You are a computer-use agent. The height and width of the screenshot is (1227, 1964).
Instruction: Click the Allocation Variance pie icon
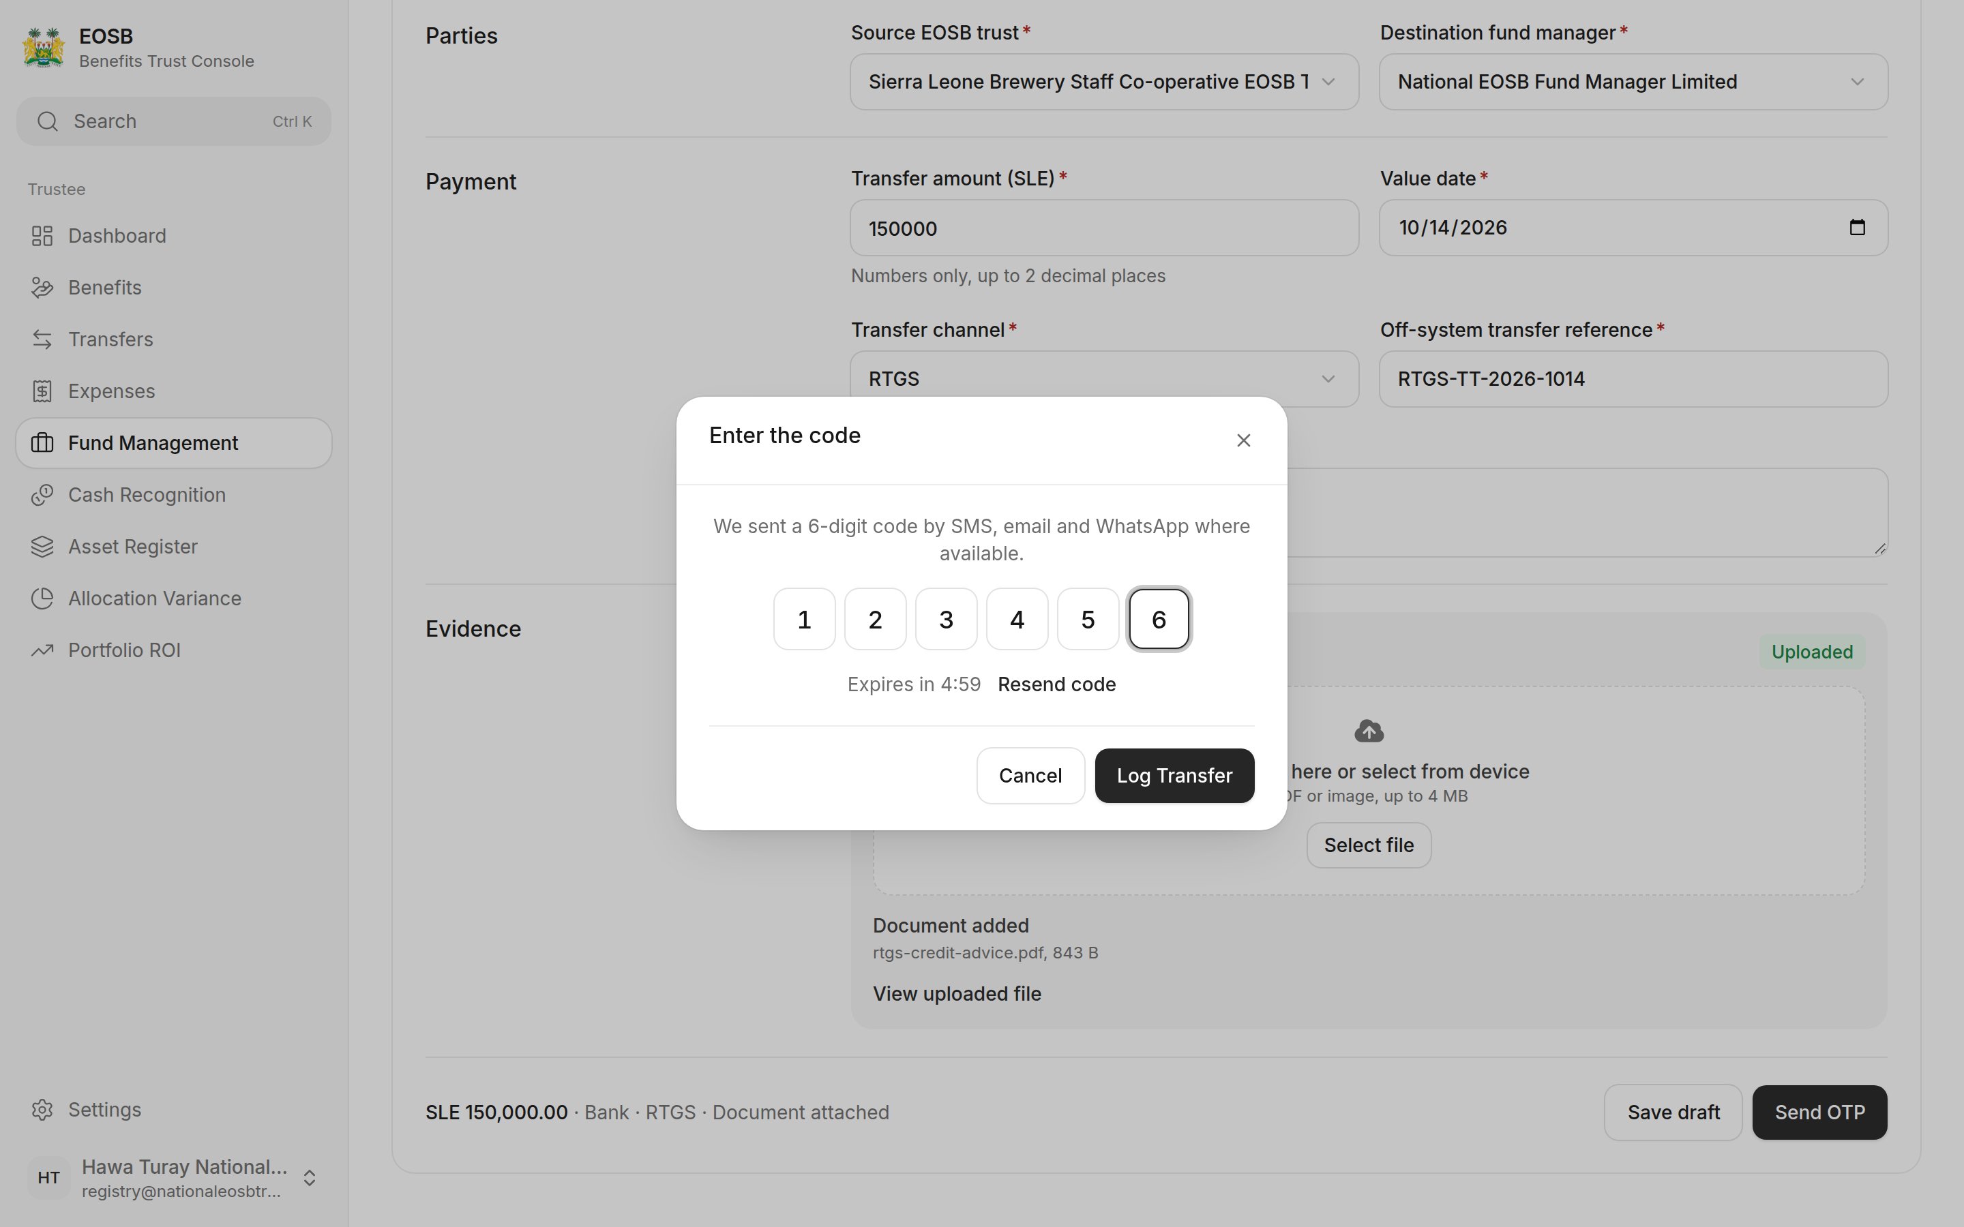point(42,599)
